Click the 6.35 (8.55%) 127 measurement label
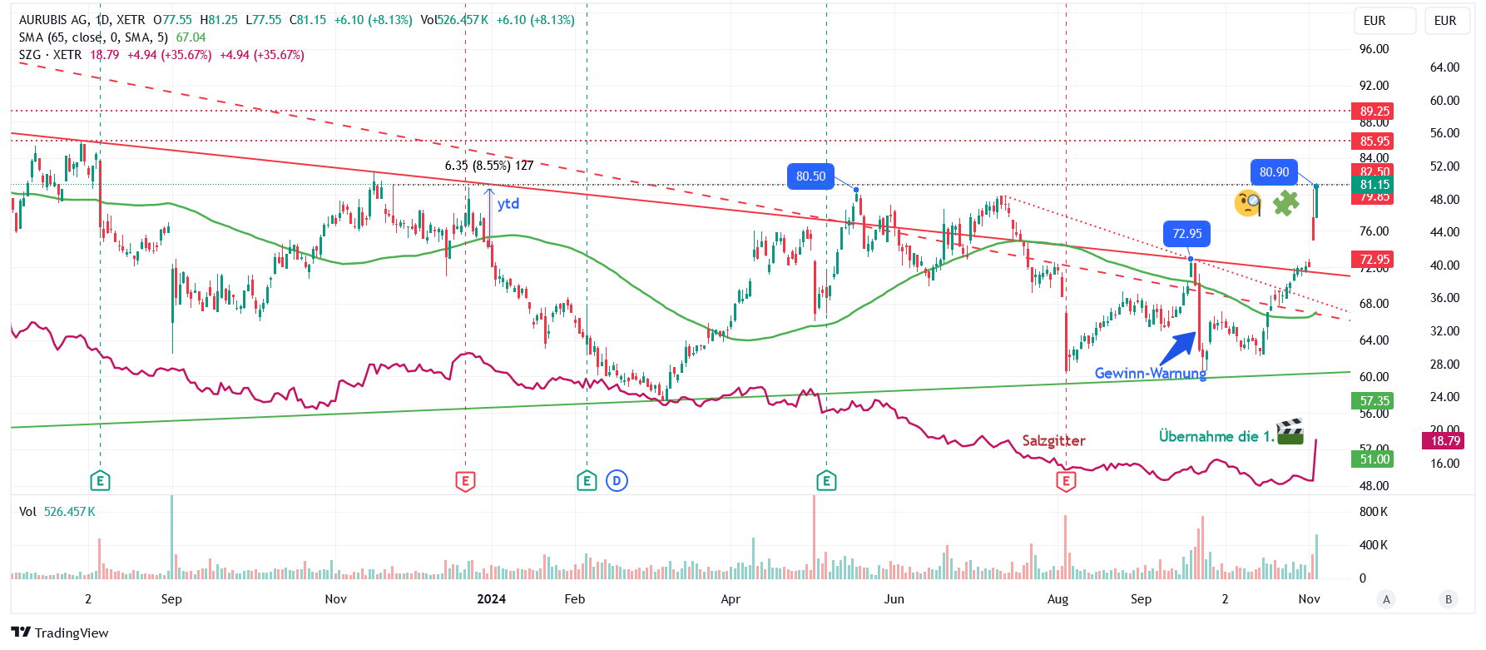This screenshot has width=1486, height=650. 489,165
